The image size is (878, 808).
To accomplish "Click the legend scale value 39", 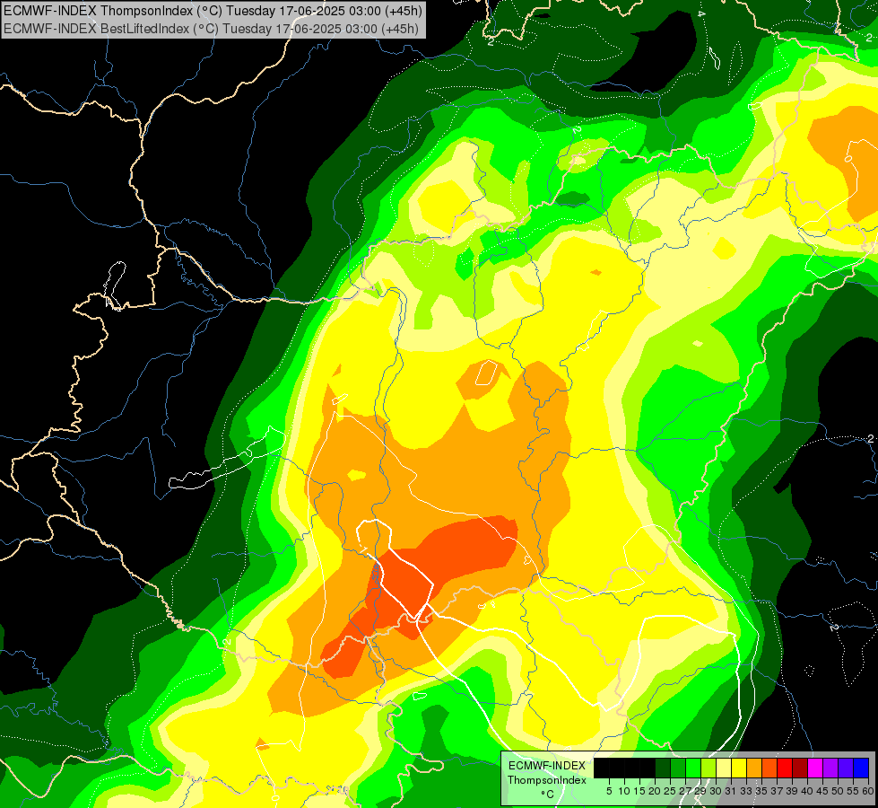I will click(792, 791).
